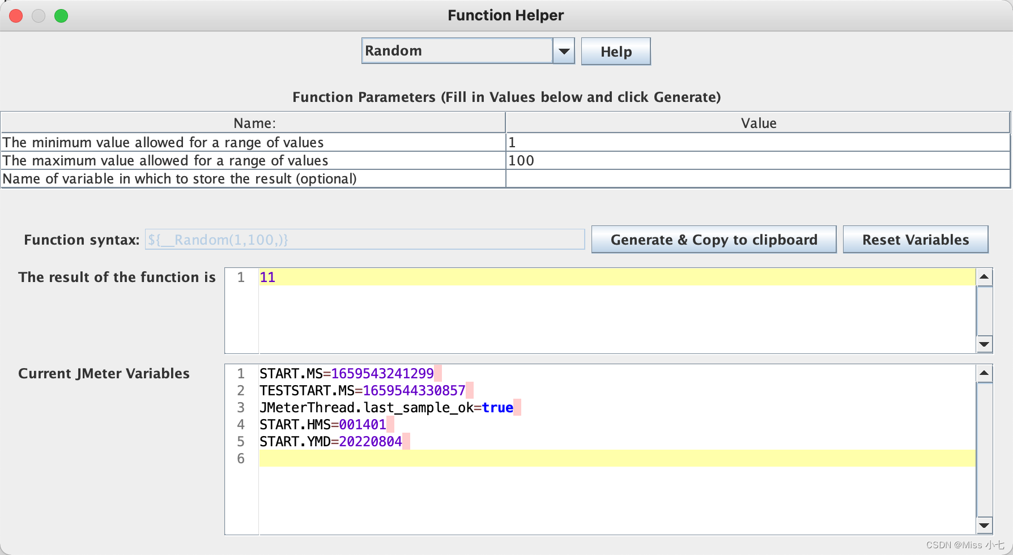Click the green zoom window button
Viewport: 1013px width, 555px height.
pyautogui.click(x=61, y=16)
